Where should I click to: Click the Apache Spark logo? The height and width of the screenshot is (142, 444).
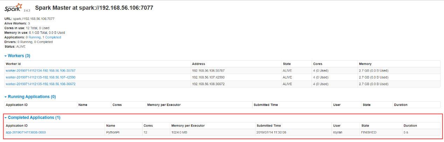click(x=14, y=7)
